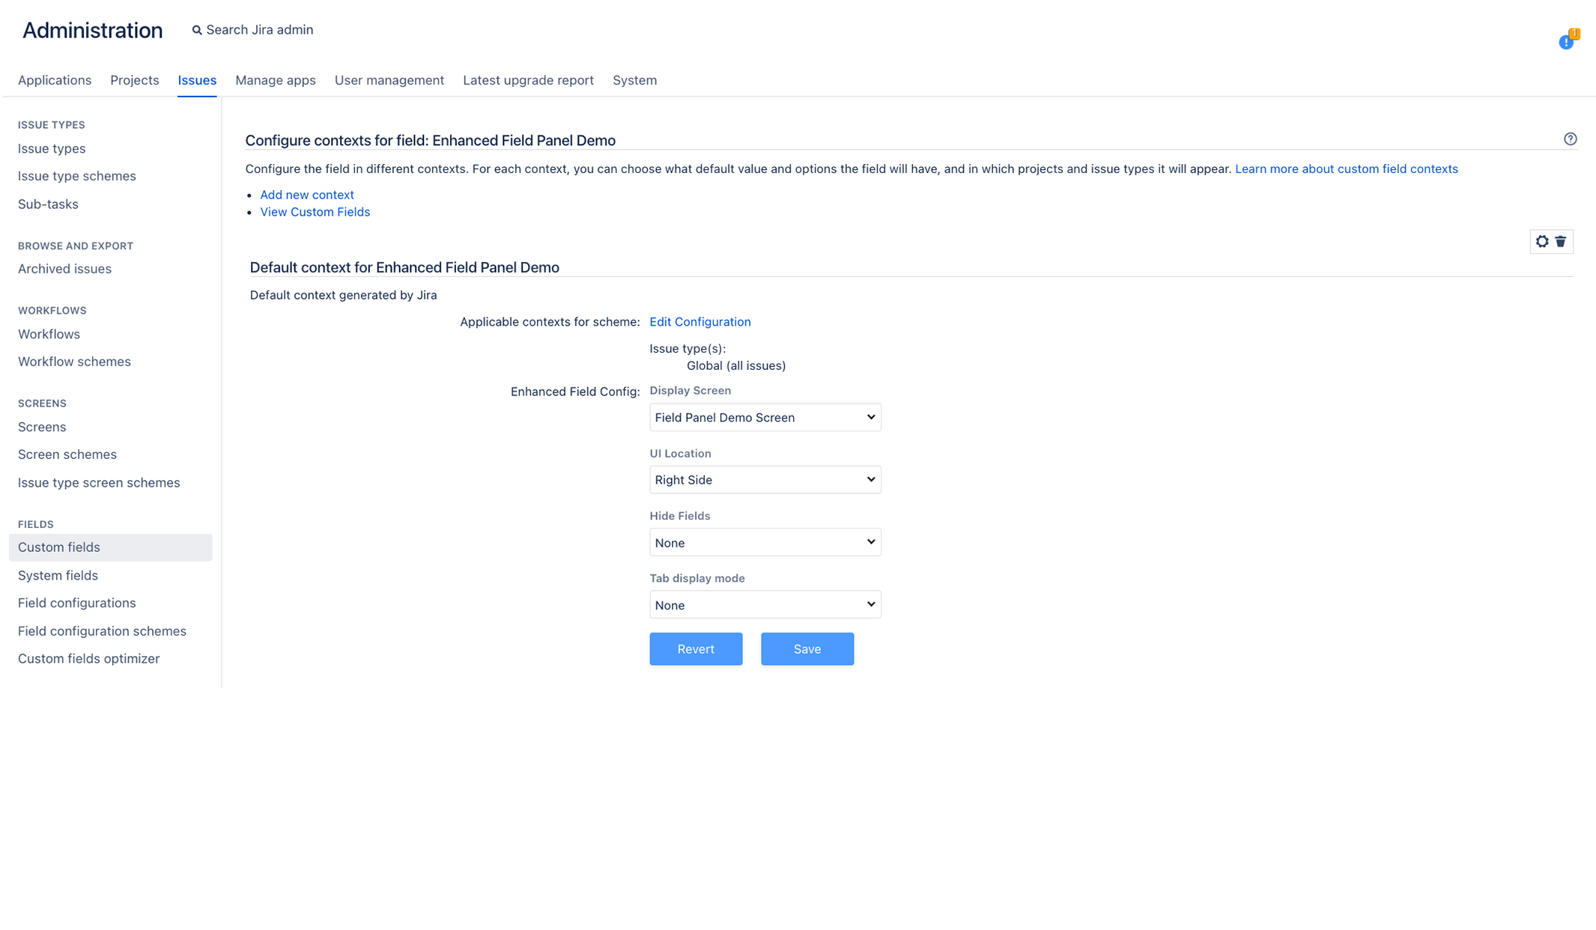Open the help icon near page title
Screen dimensions: 1596x930
tap(1571, 139)
